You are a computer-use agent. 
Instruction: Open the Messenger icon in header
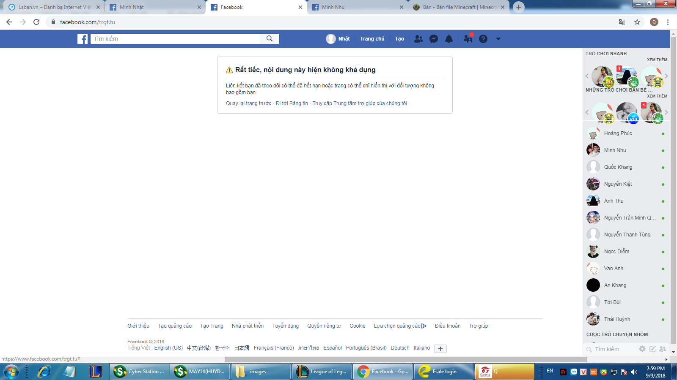tap(434, 39)
